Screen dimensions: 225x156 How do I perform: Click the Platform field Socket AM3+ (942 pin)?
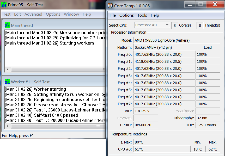click(x=164, y=47)
